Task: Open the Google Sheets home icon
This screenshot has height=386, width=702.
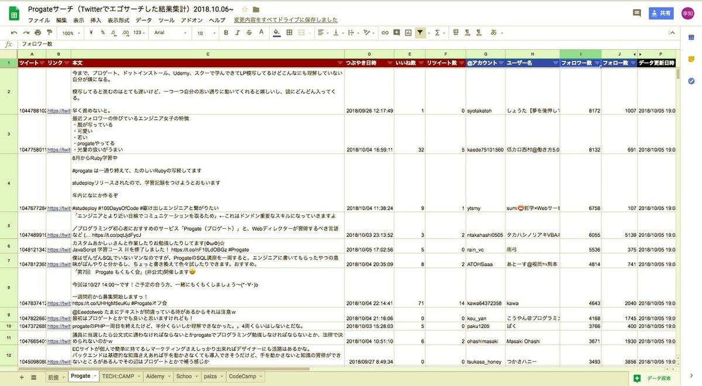Action: click(13, 13)
